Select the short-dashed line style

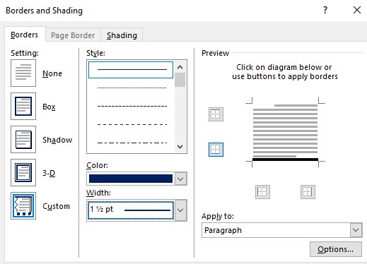(x=132, y=106)
